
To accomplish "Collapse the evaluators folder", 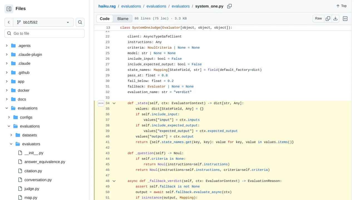I will pyautogui.click(x=11, y=144).
